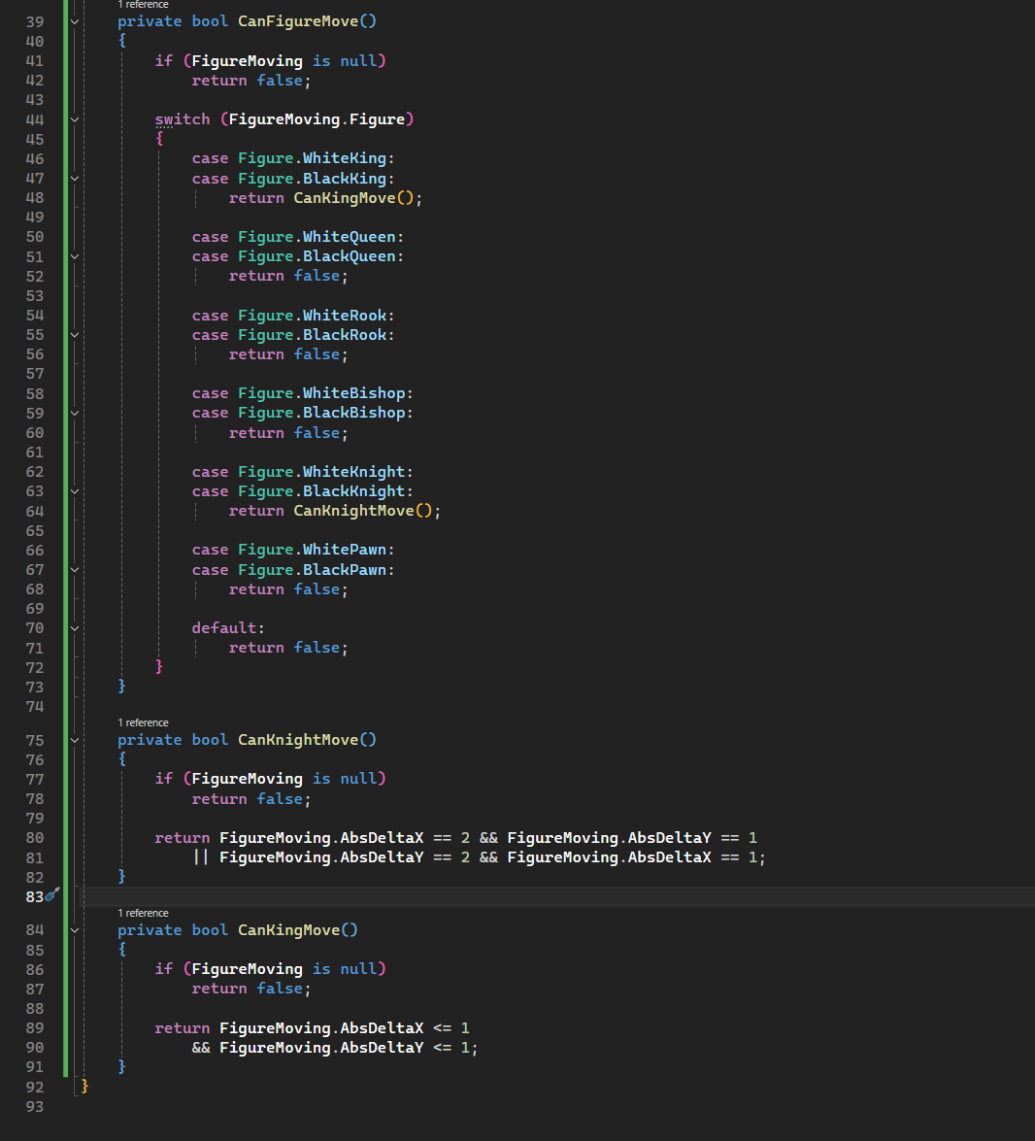Open the '1 reference' CodeLens above CanFigureMove
The image size is (1035, 1141).
[144, 4]
